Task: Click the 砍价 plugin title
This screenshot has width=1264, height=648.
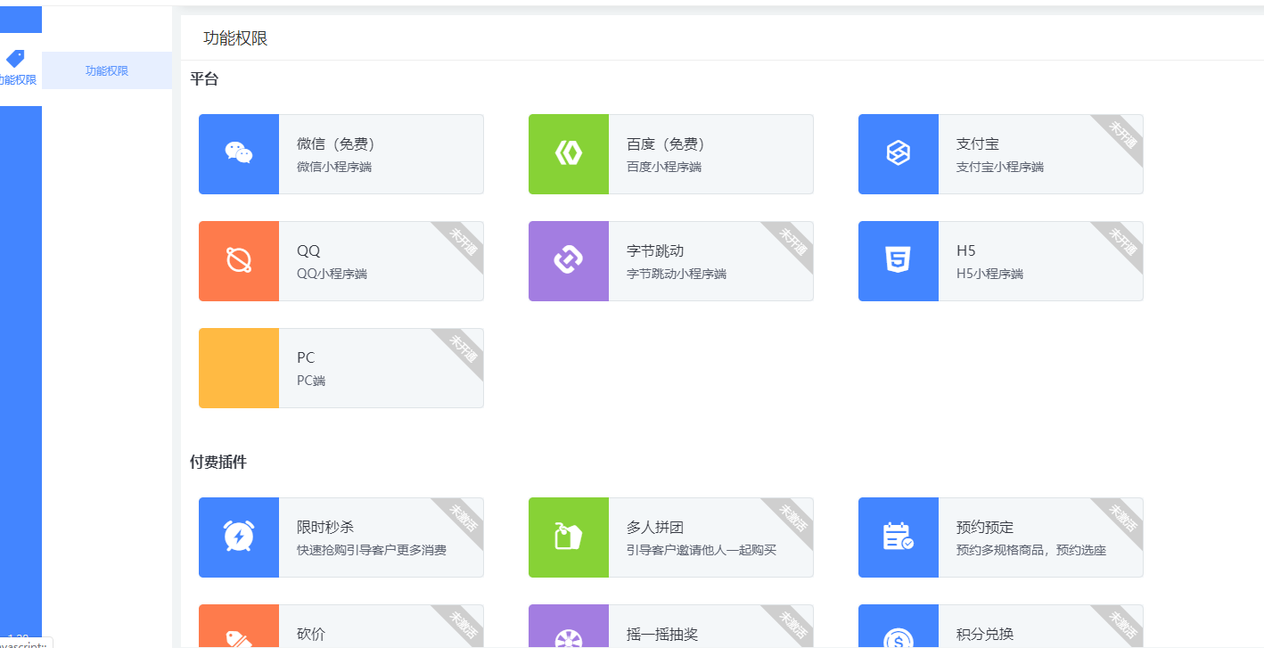Action: coord(311,634)
